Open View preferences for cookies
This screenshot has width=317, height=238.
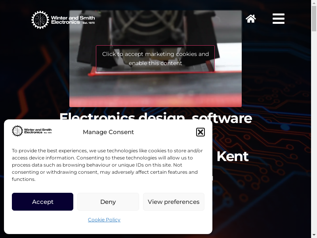tap(174, 202)
